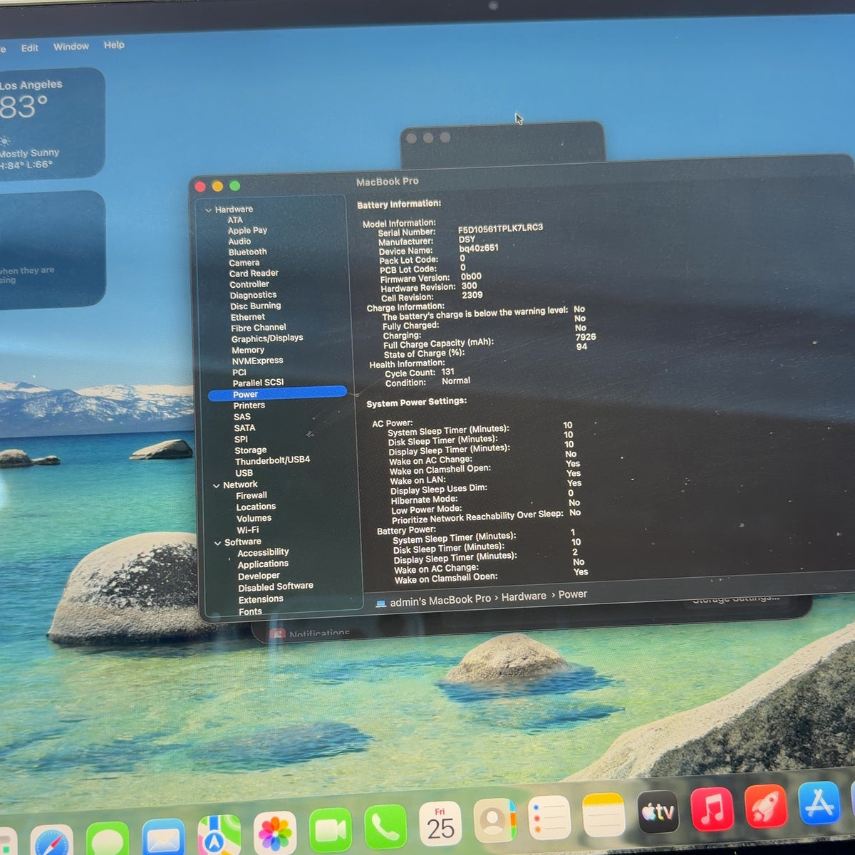Select the highlighted Power row
This screenshot has height=855, width=855.
click(x=277, y=393)
